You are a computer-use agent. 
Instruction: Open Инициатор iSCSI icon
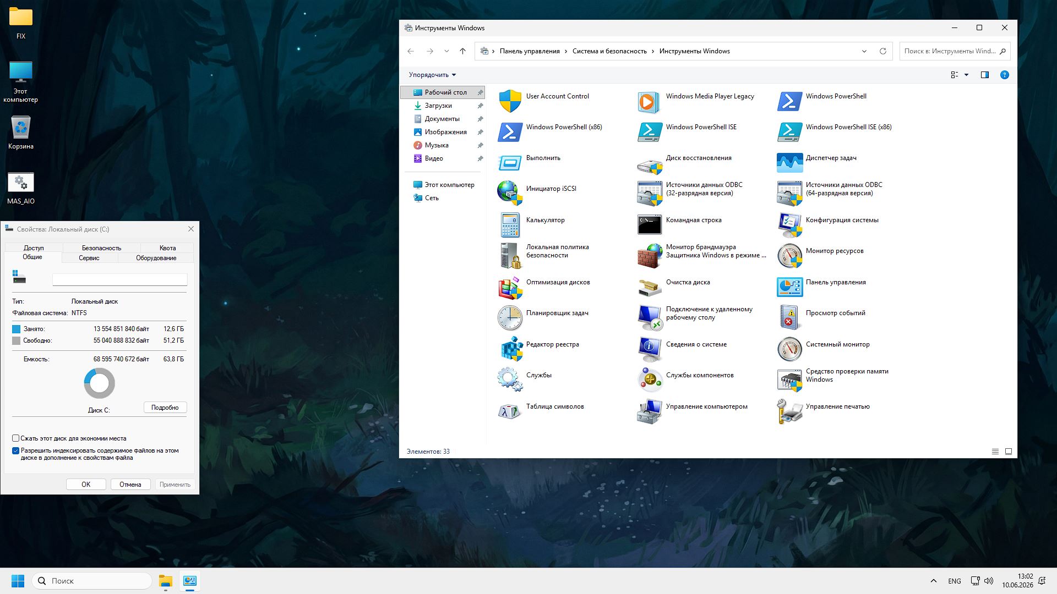coord(510,194)
